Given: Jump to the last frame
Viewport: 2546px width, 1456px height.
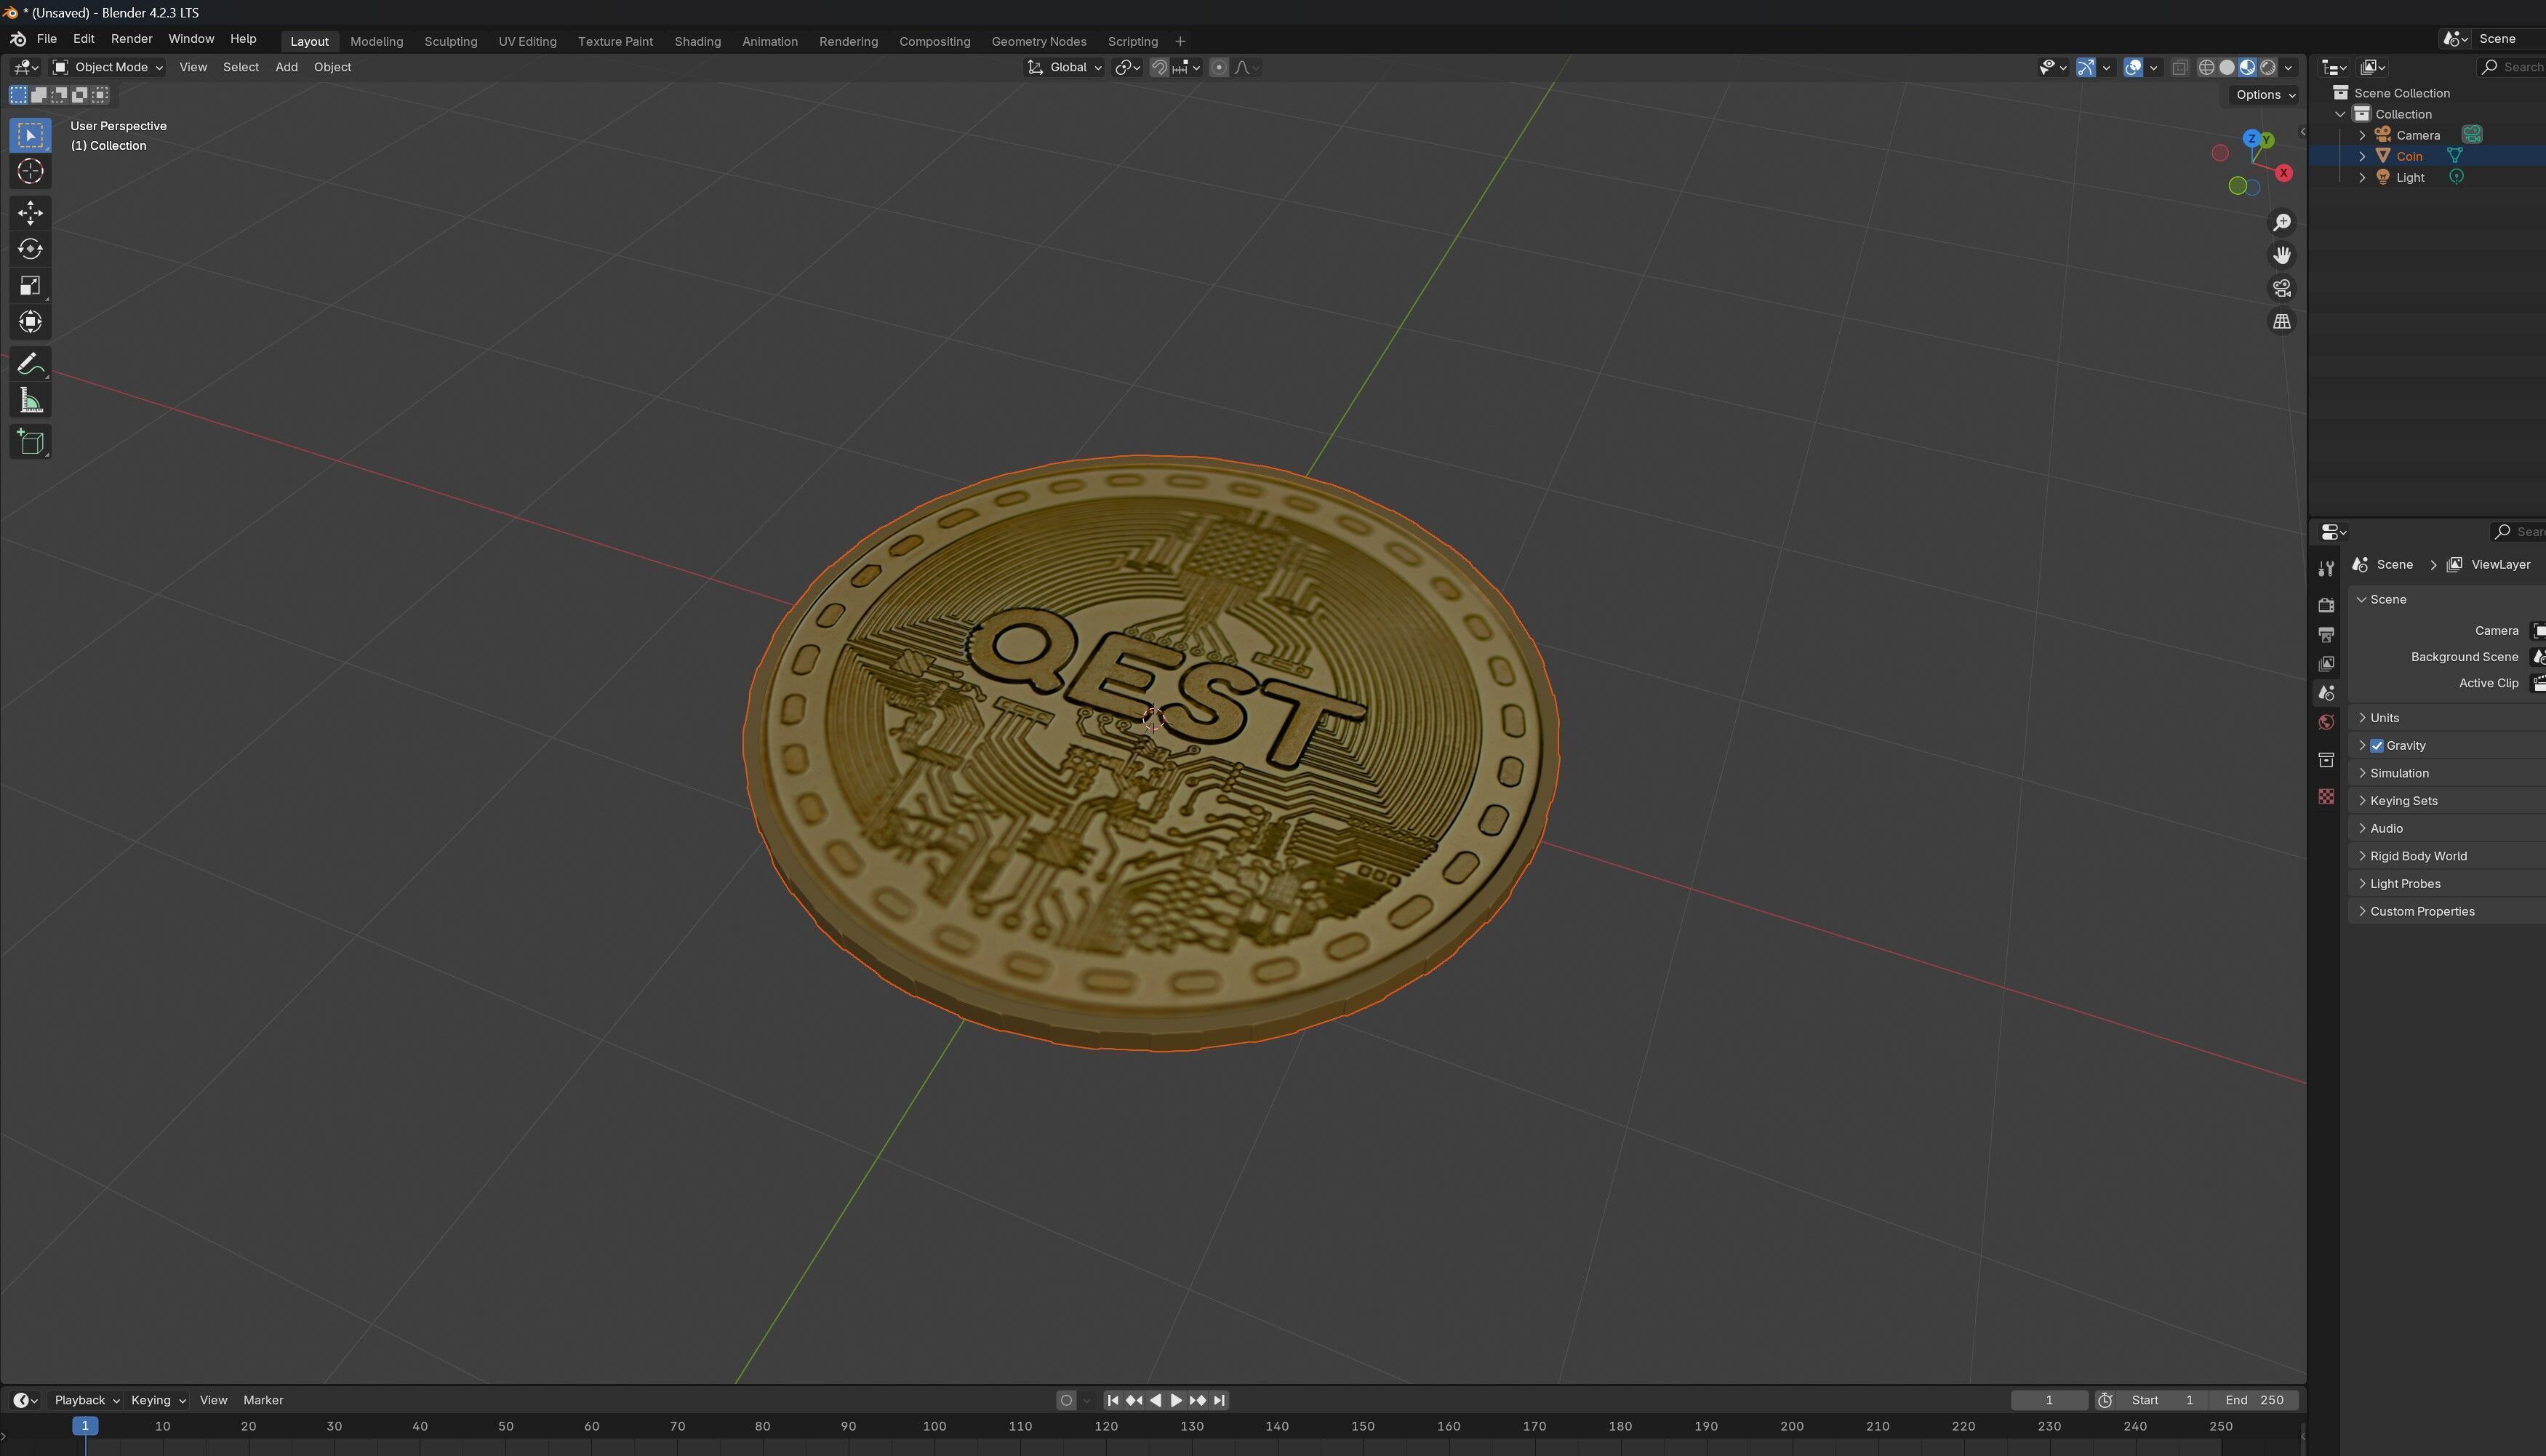Looking at the screenshot, I should [1220, 1400].
